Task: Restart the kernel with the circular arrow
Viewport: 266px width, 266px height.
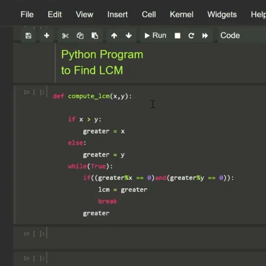Action: pyautogui.click(x=191, y=35)
